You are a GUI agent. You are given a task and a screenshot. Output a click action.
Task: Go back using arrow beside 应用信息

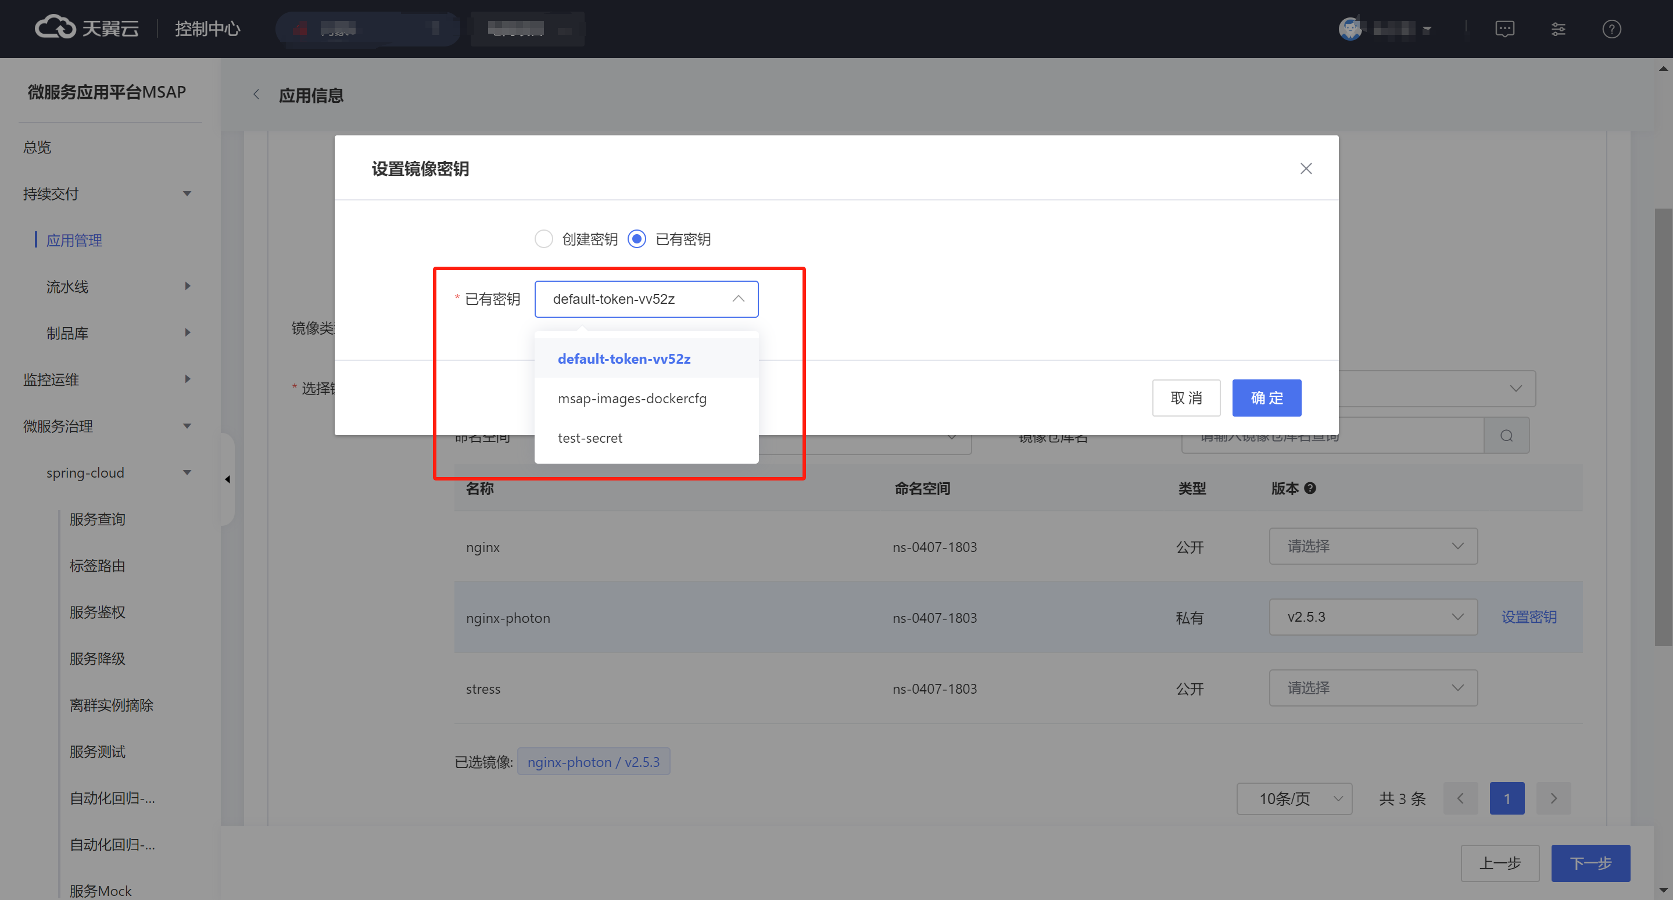pos(256,95)
